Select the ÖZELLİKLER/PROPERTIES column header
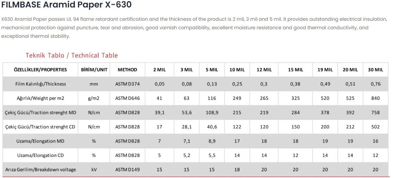Image resolution: width=395 pixels, height=178 pixels. (40, 70)
